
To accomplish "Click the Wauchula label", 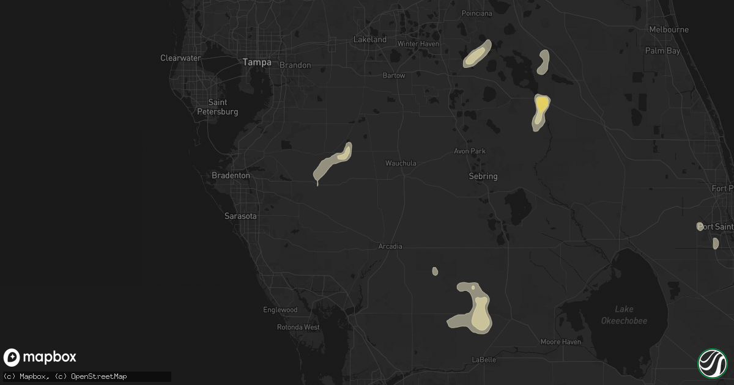I will 401,164.
